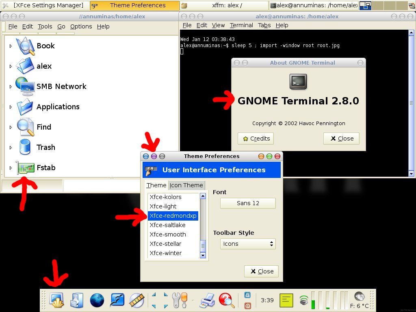Click the workspace pager icon in the taskbar
Image resolution: width=416 pixels, height=312 pixels.
(365, 6)
